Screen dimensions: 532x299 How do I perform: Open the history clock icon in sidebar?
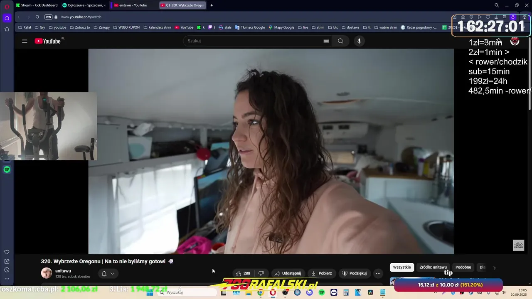click(7, 270)
